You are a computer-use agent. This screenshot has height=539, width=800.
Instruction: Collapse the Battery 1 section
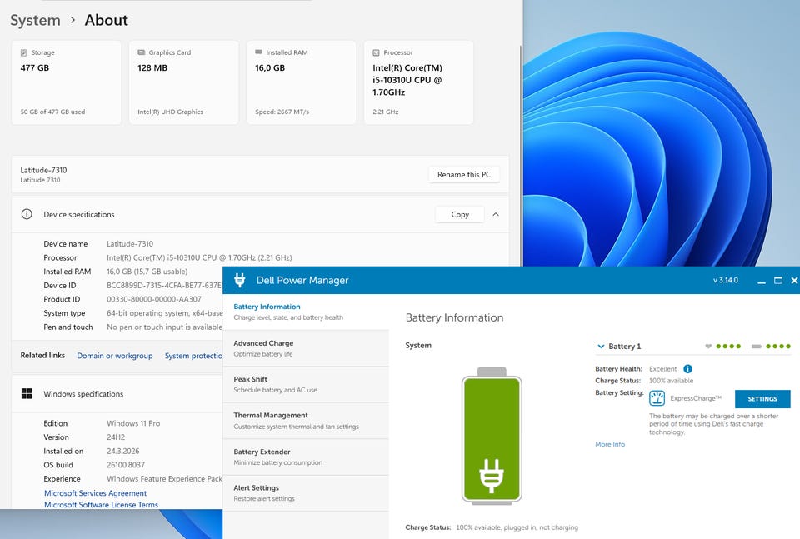pos(601,347)
